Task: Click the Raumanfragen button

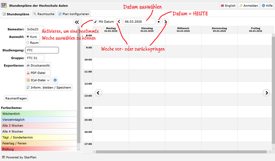Action: click(16, 98)
